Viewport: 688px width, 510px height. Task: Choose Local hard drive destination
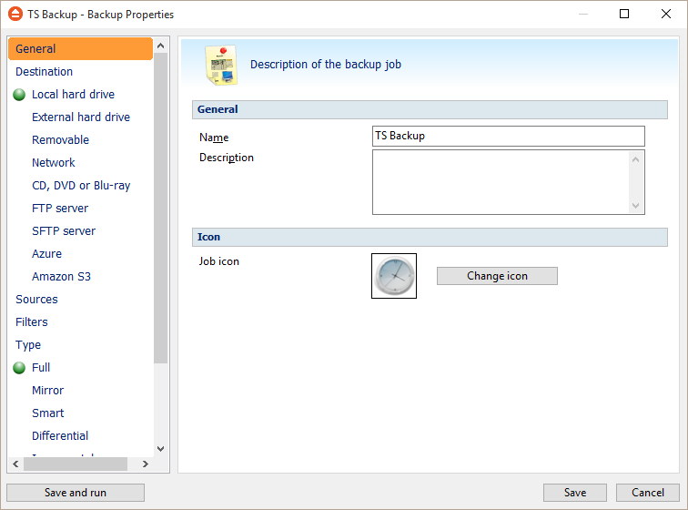[x=74, y=95]
